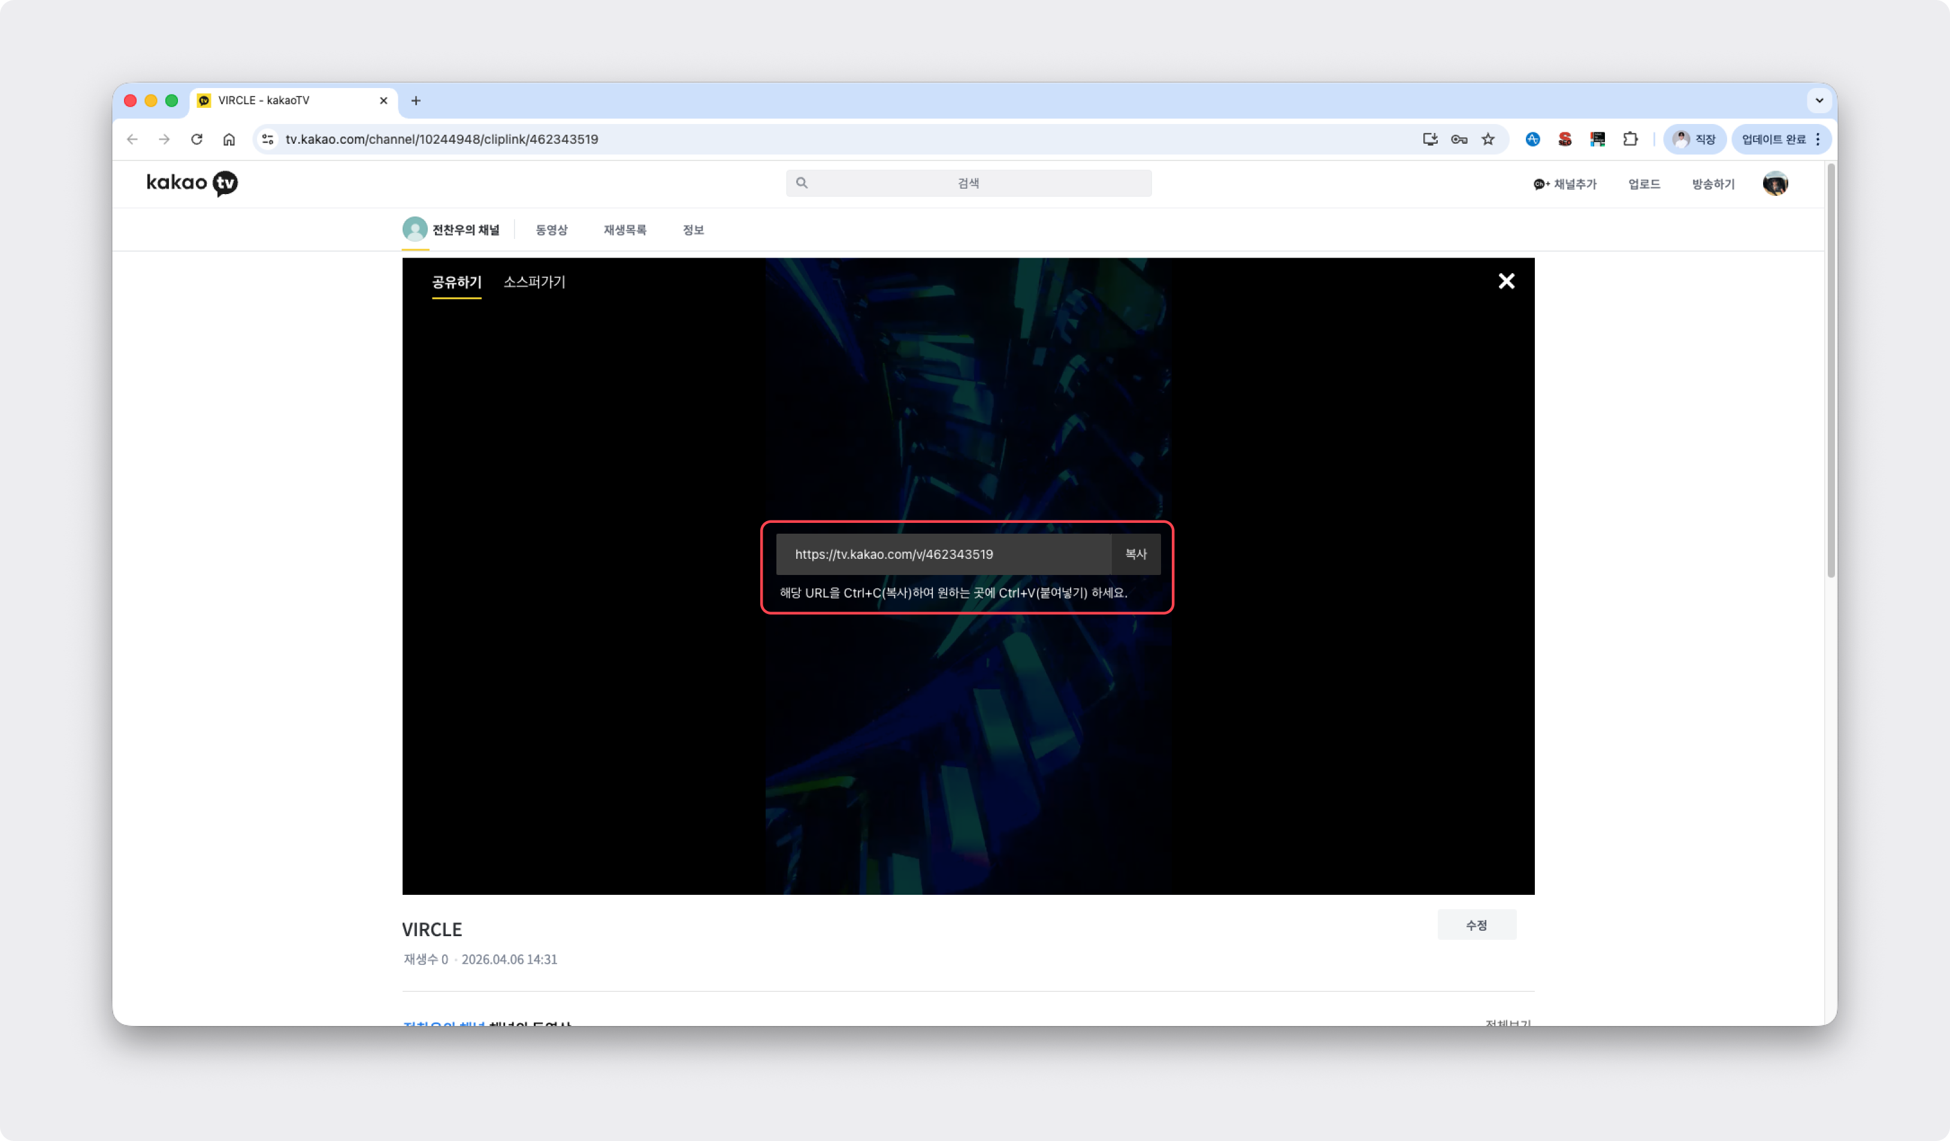
Task: Click the reload page icon
Action: (x=196, y=139)
